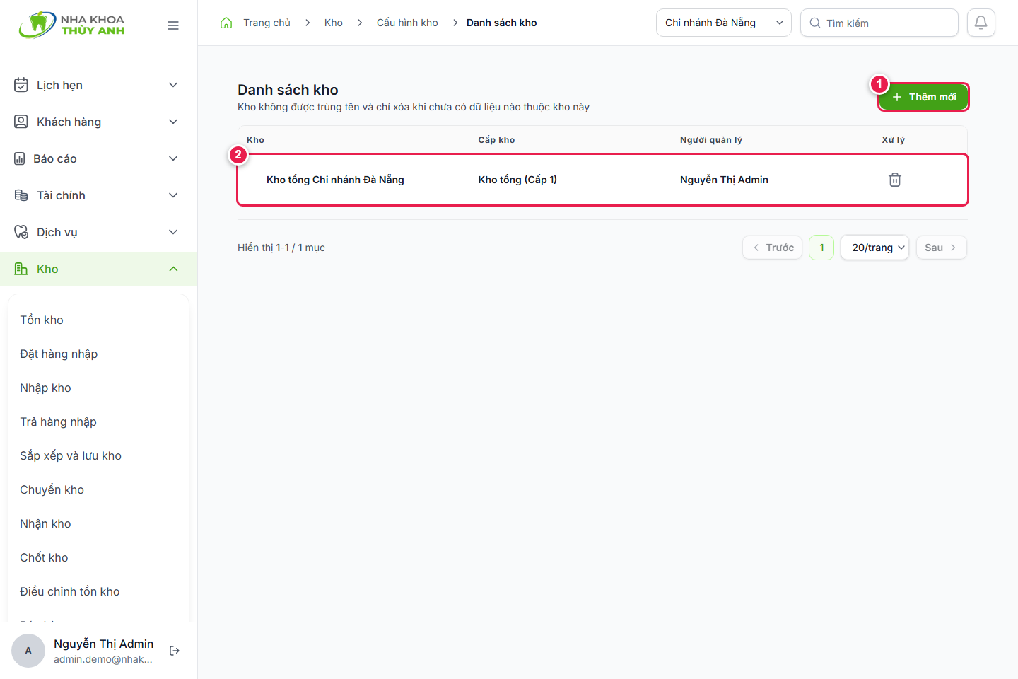
Task: Collapse sidebar with the hamburger menu icon
Action: click(x=173, y=25)
